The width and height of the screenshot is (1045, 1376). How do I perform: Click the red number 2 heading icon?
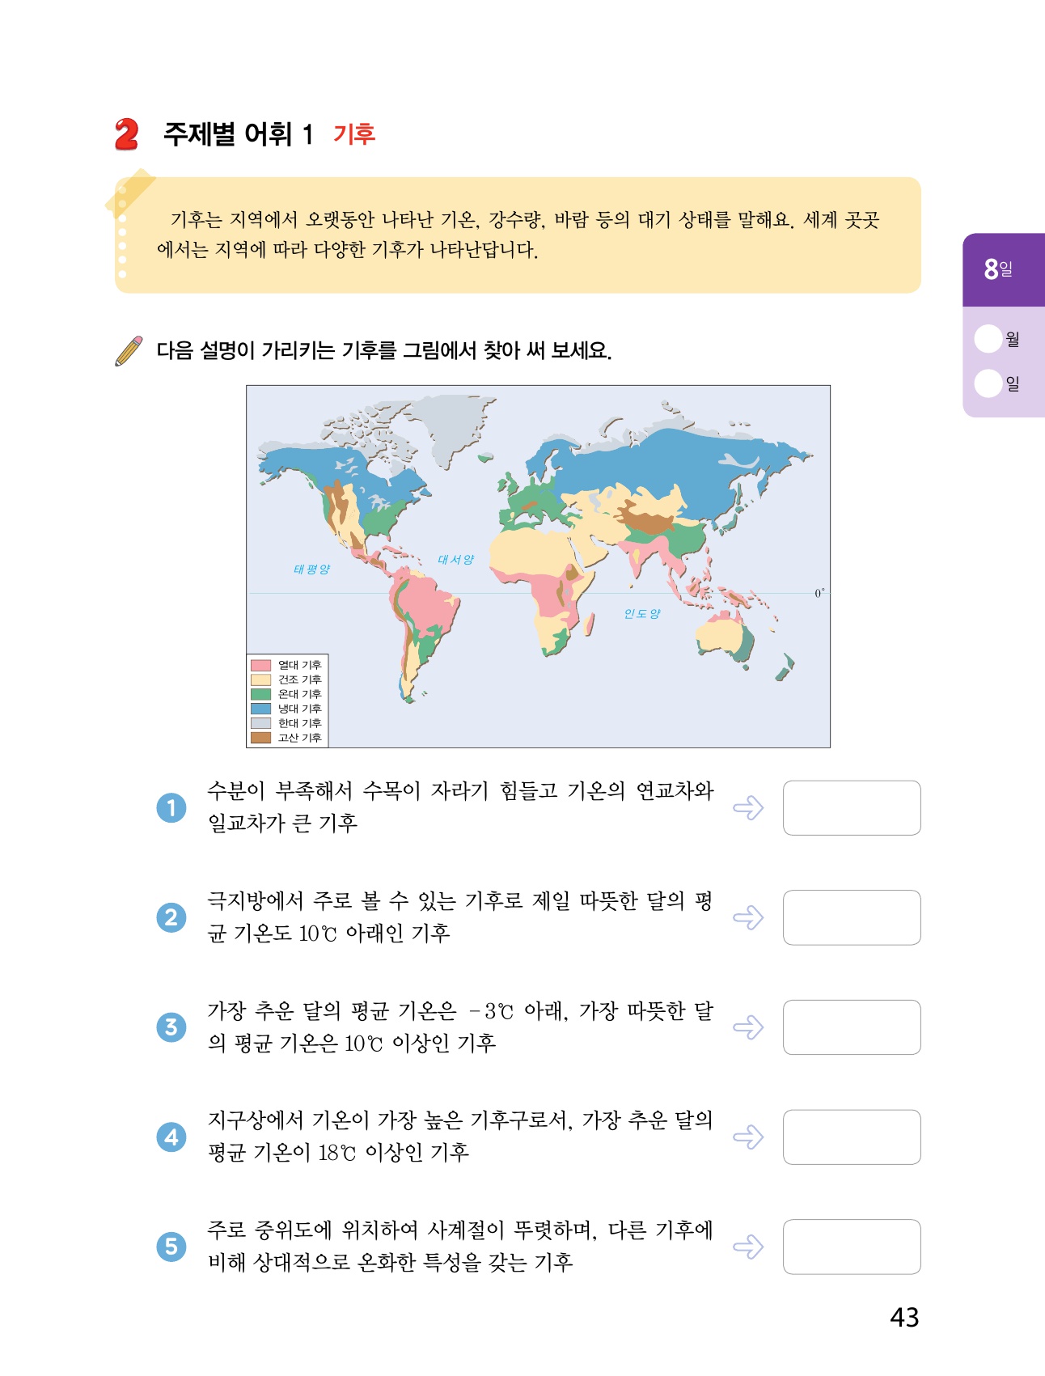click(126, 134)
